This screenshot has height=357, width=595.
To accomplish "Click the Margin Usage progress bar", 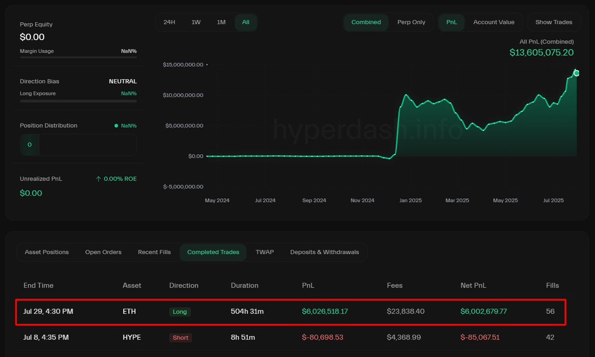I will (x=78, y=57).
